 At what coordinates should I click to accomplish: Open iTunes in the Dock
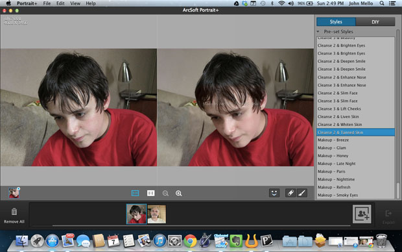[160, 241]
